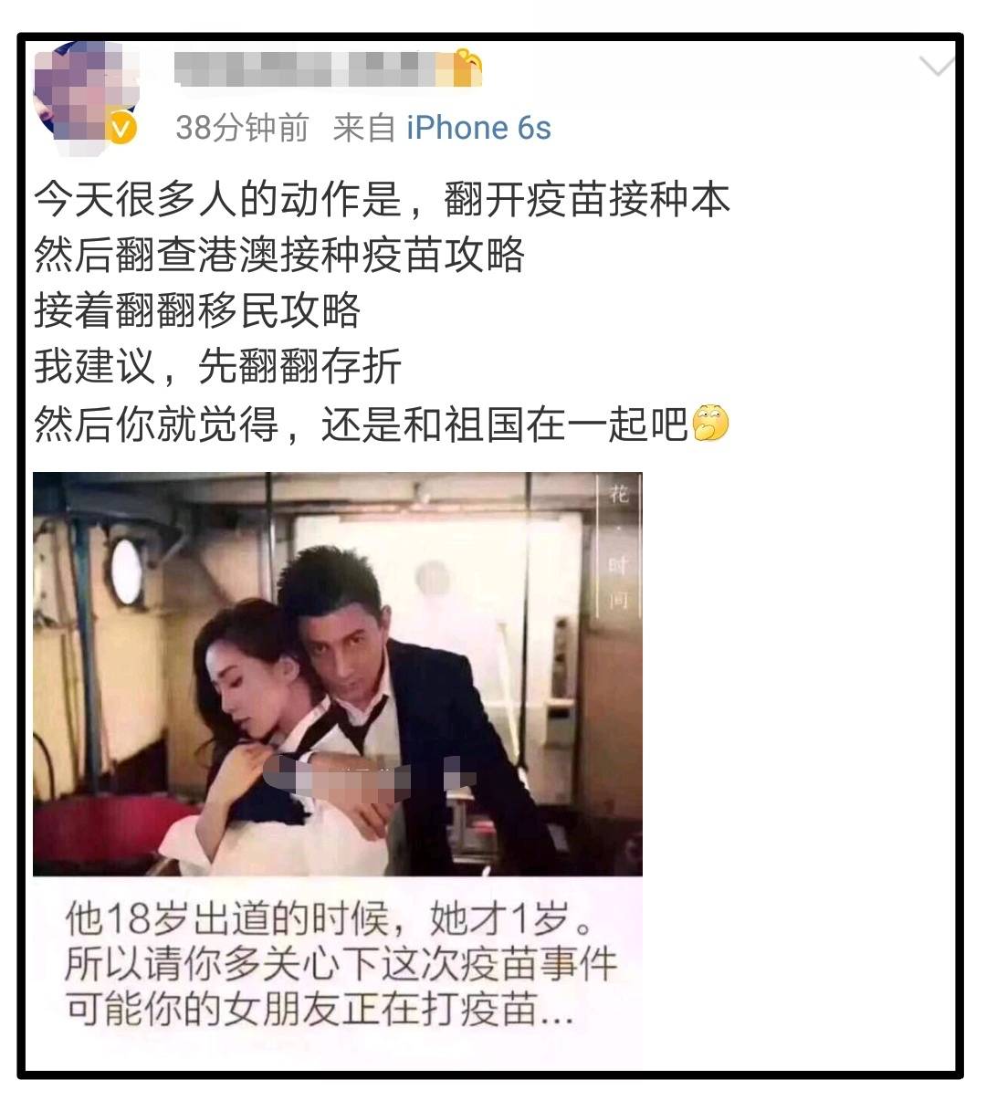Click the line "我建议，先翻翻存折"
986x1111 pixels.
point(218,366)
